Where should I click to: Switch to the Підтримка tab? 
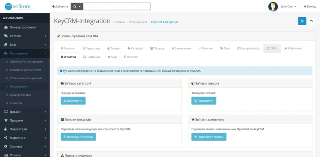coord(92,57)
